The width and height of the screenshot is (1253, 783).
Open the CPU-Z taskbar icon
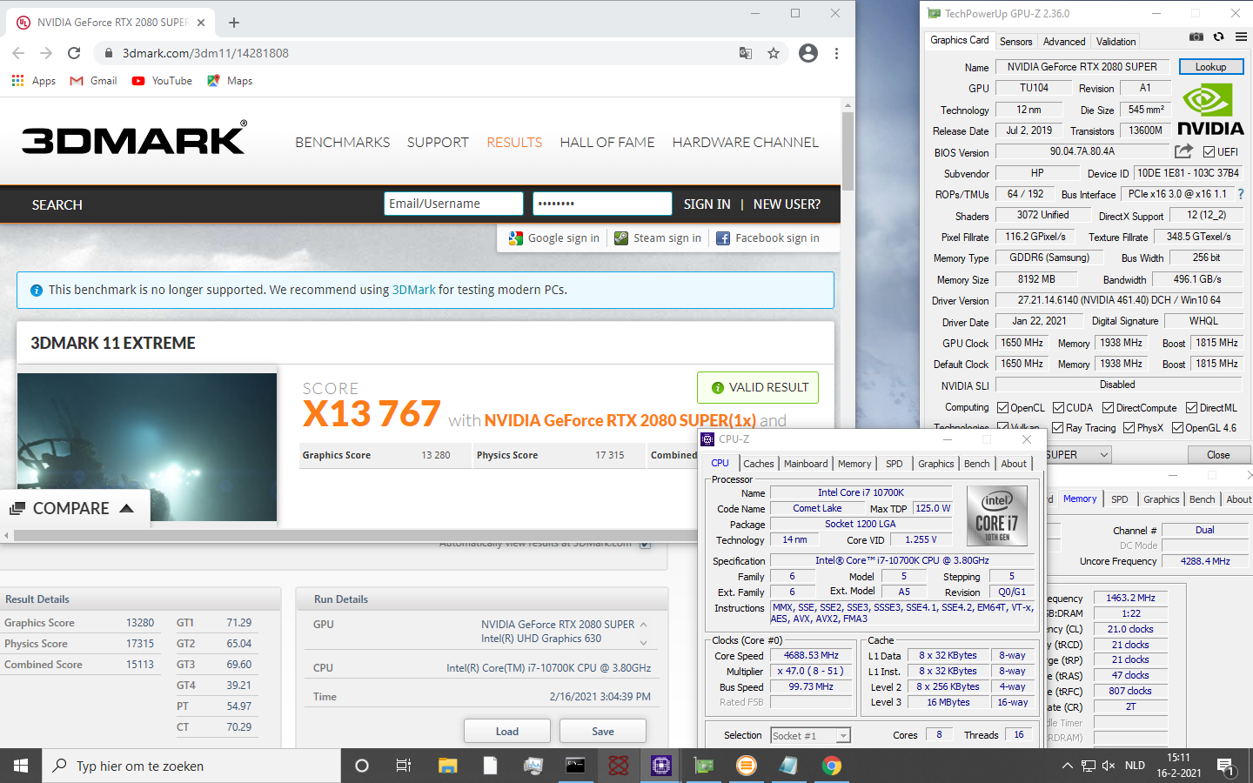click(x=661, y=766)
